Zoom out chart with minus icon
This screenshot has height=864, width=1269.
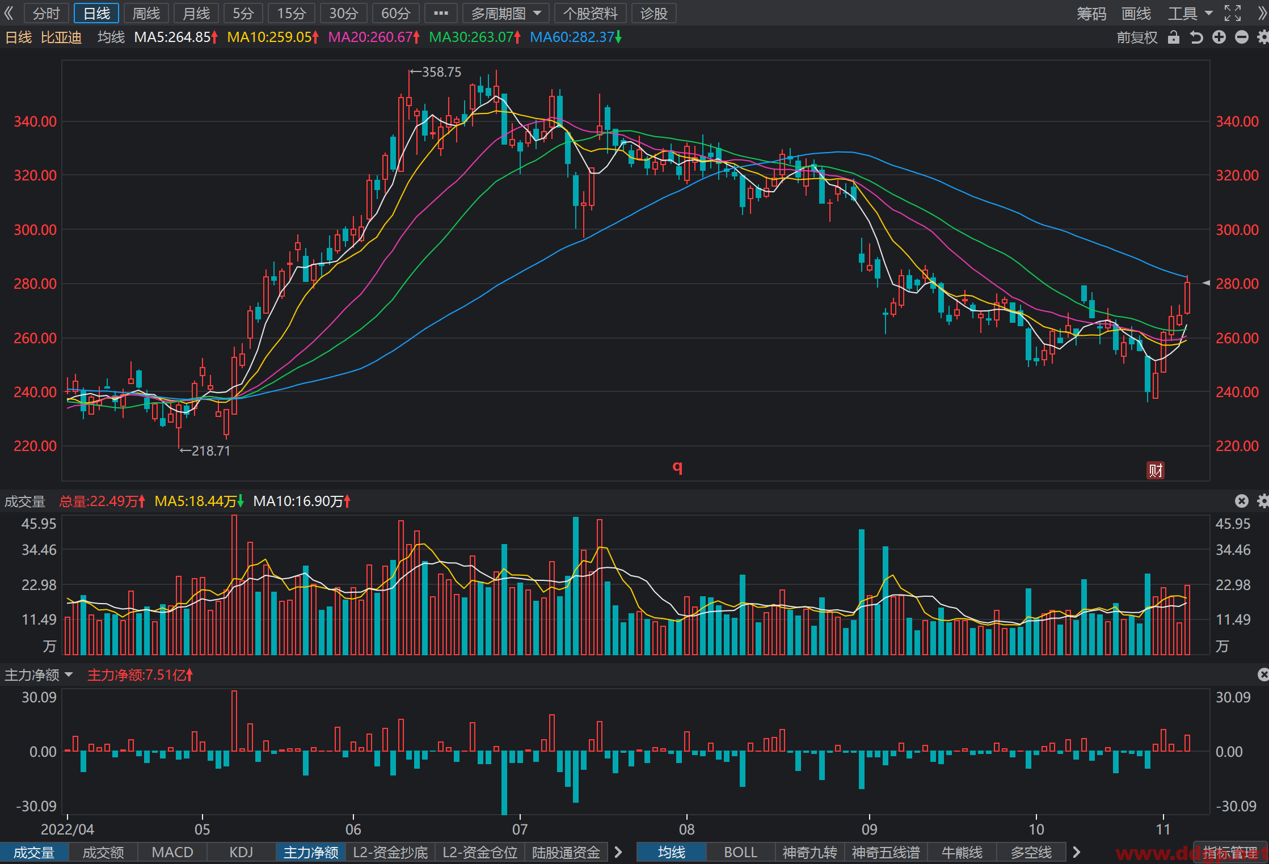pyautogui.click(x=1242, y=37)
